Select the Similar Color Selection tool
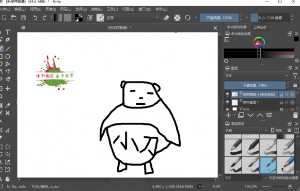This screenshot has height=191, width=300. click(7, 162)
